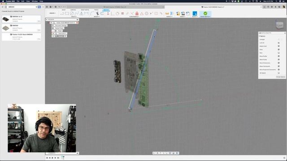
Task: Switch to the SOLID tab
Action: coord(64,10)
